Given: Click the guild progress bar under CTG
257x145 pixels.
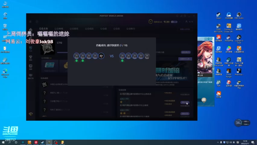Looking at the screenshot, I should (x=62, y=53).
